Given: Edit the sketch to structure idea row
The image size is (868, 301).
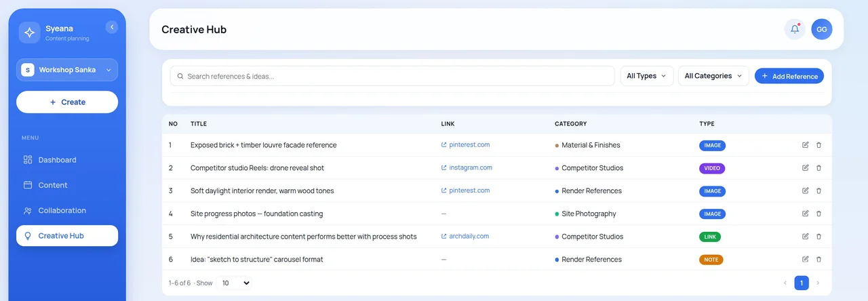Looking at the screenshot, I should pyautogui.click(x=806, y=259).
